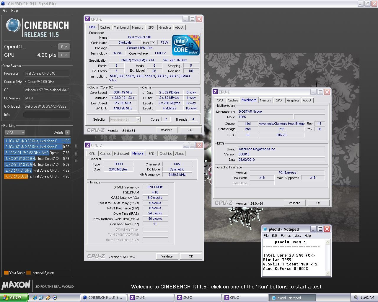
Task: Click the Core Voltage value 1.600 V
Action: pyautogui.click(x=160, y=53)
